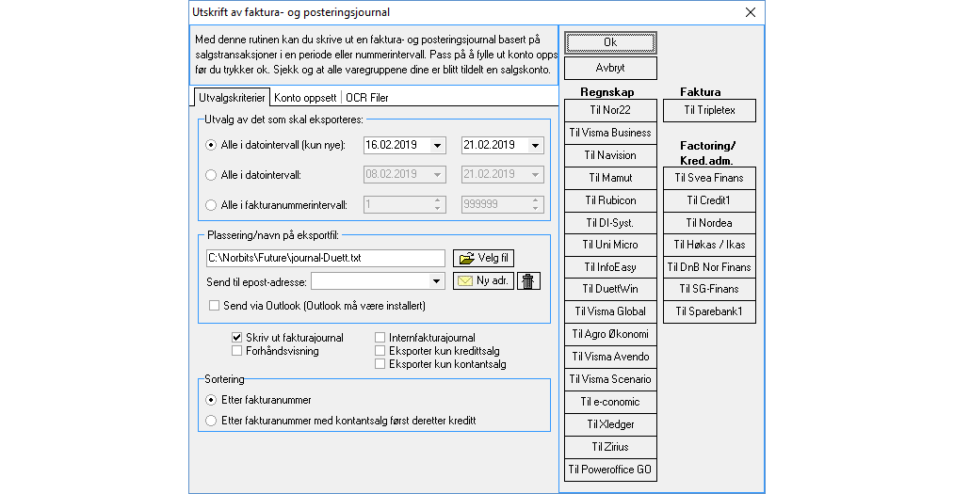The height and width of the screenshot is (494, 954).
Task: Open start date 16.02.2019 dropdown
Action: tap(437, 145)
